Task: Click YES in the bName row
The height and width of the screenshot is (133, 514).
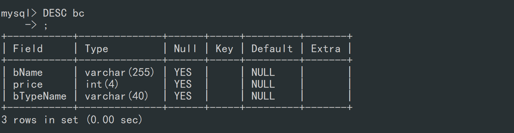Action: pyautogui.click(x=183, y=72)
